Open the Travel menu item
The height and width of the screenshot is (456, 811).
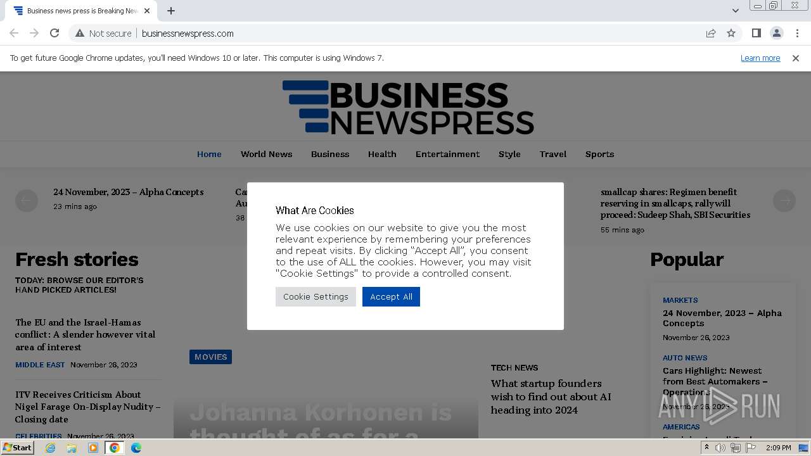pos(553,154)
